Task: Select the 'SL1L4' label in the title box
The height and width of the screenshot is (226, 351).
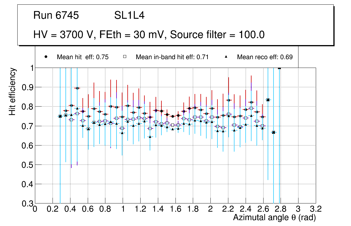Action: [x=129, y=16]
